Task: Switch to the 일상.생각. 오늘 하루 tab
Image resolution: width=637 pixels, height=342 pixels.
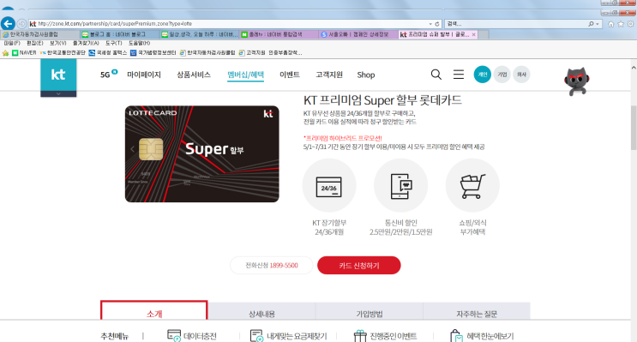Action: (x=199, y=34)
